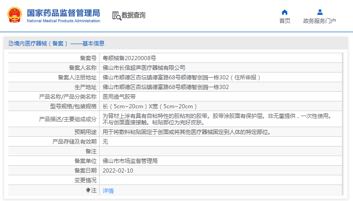Viewport: 353px width, 201px height.
Task: Select registered address ending 住所申报
Action: point(181,78)
